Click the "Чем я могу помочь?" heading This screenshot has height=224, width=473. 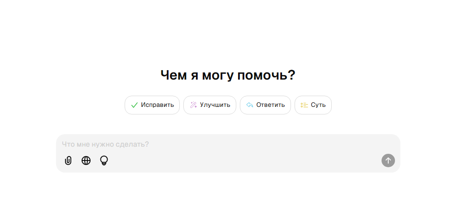(228, 75)
